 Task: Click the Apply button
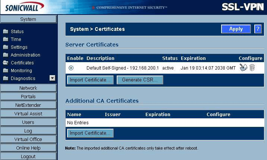[x=236, y=29]
